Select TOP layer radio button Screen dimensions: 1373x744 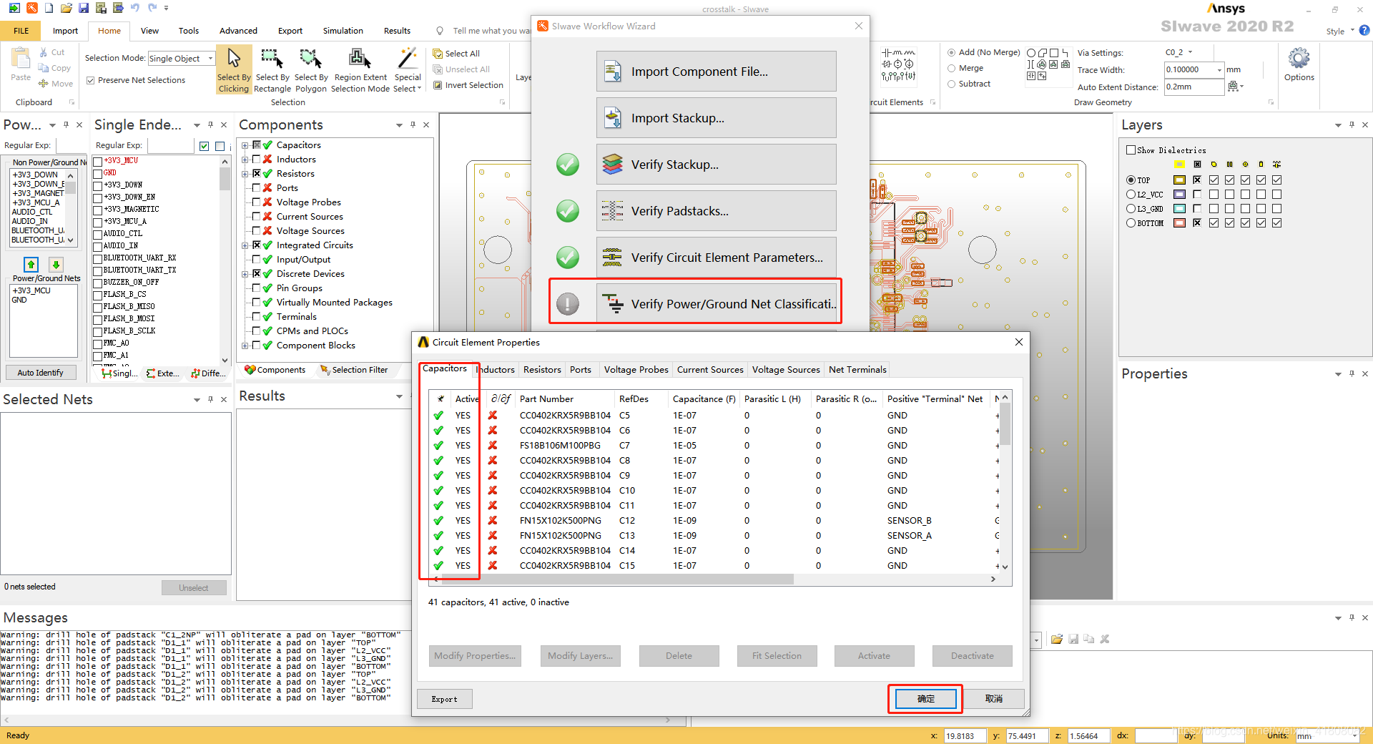pos(1131,180)
